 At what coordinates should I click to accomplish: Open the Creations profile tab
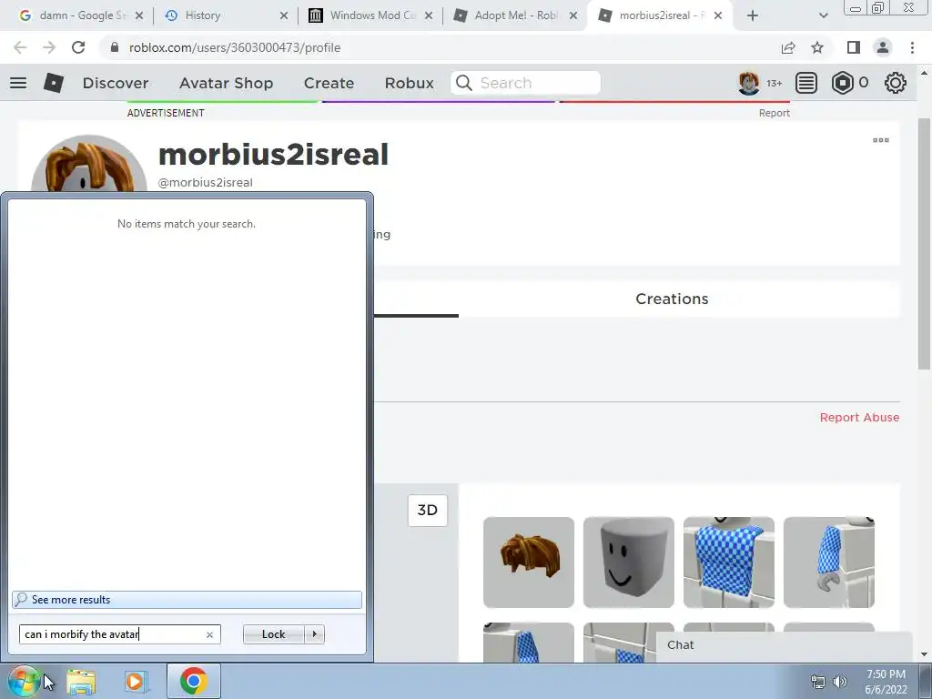[x=672, y=299]
